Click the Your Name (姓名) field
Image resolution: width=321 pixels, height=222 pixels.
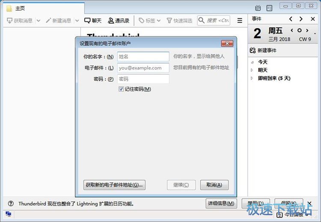pos(143,56)
